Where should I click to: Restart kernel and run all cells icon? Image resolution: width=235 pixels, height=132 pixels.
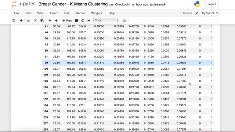89,21
